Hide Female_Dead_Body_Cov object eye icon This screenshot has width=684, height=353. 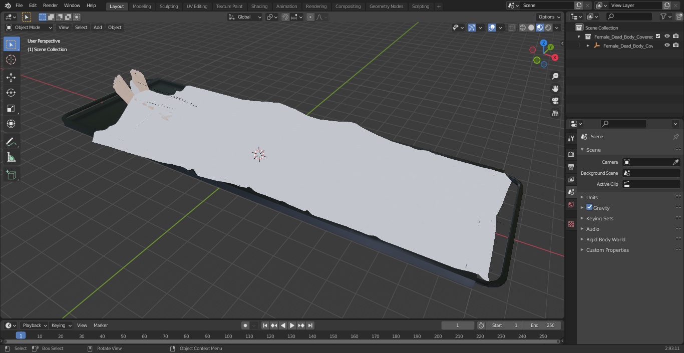(667, 46)
